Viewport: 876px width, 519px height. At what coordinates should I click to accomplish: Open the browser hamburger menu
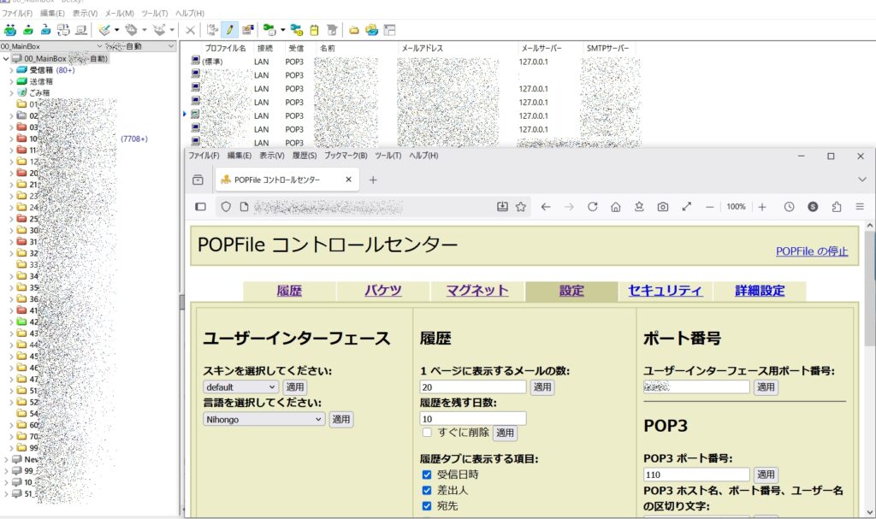[x=859, y=207]
